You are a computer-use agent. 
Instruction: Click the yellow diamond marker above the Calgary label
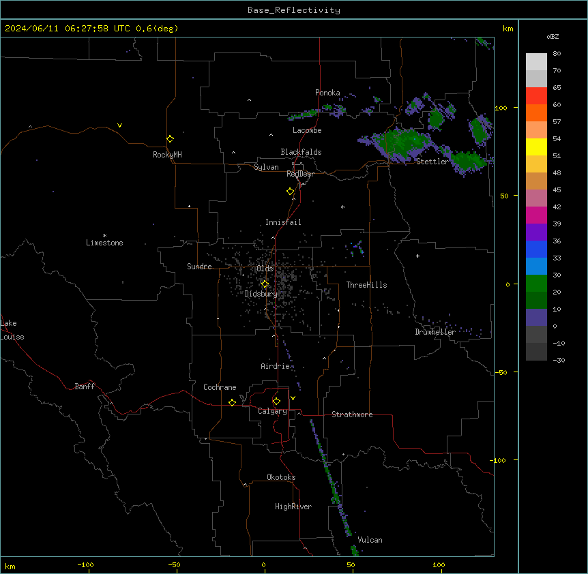pos(276,402)
